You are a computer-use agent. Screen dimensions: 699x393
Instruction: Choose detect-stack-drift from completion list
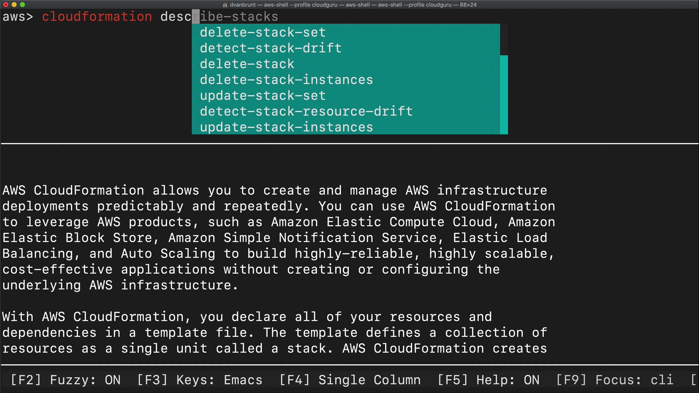click(270, 48)
